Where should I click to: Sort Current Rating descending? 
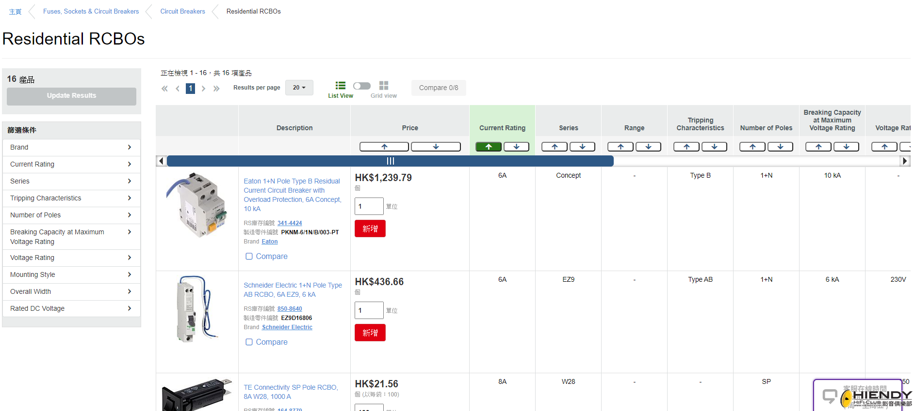(x=516, y=147)
